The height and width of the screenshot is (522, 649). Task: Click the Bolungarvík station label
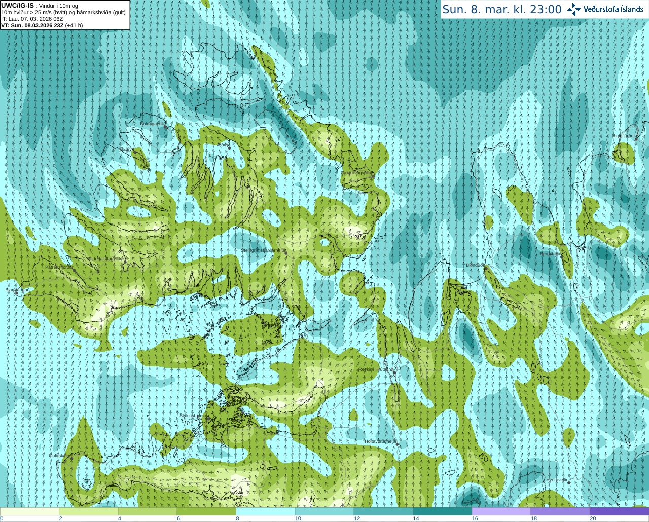click(x=152, y=123)
